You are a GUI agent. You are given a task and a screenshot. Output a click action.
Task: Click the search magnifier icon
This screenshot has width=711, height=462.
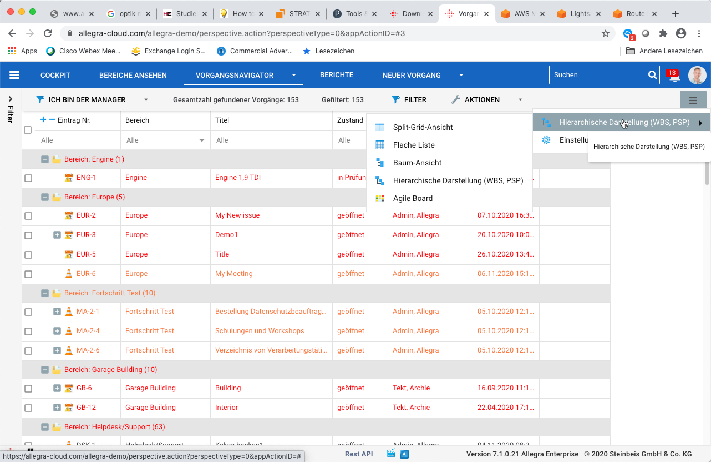(x=652, y=75)
